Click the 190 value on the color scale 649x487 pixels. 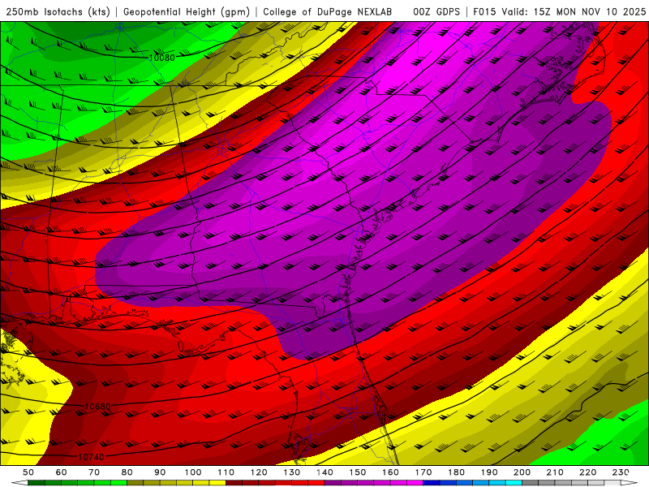click(489, 472)
